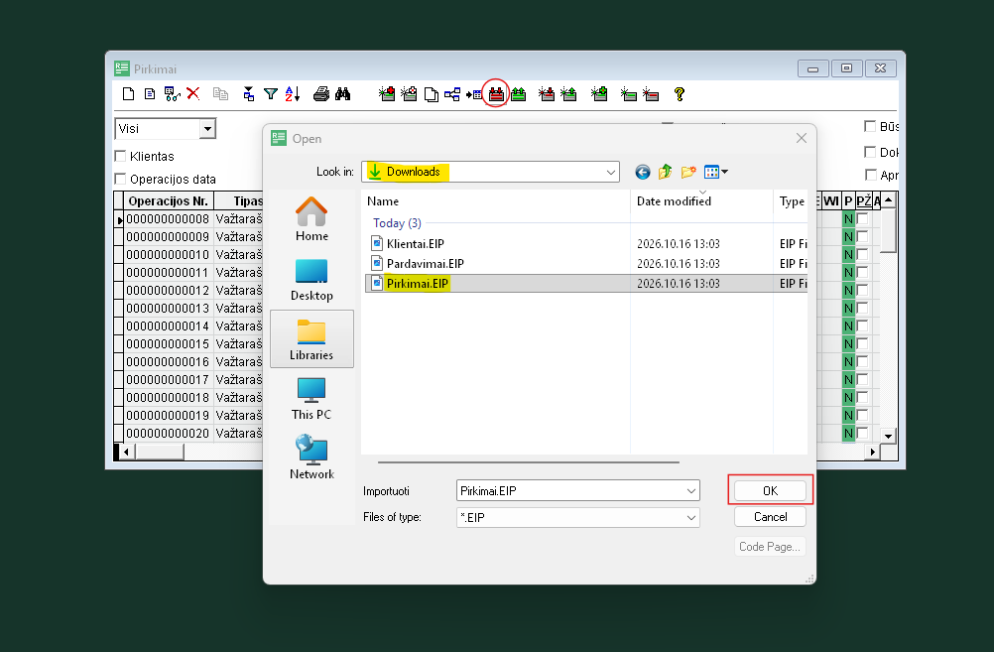
Task: Enable the Operacijos data checkbox
Action: pos(120,179)
